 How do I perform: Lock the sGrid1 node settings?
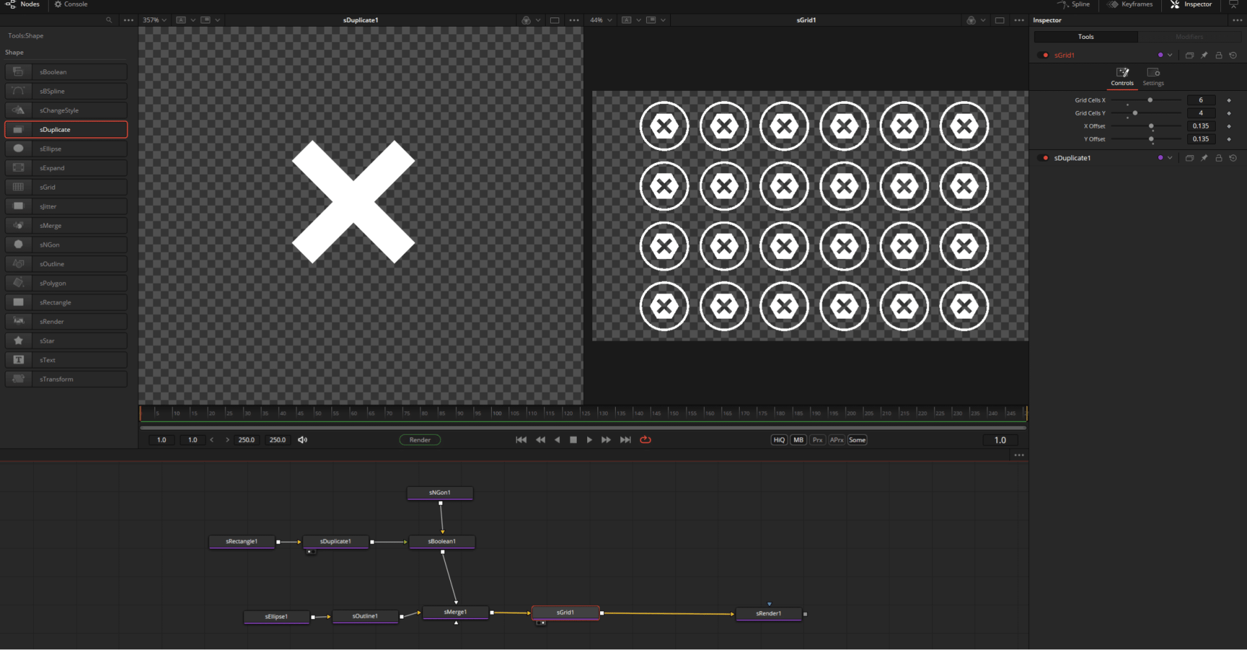pyautogui.click(x=1219, y=55)
